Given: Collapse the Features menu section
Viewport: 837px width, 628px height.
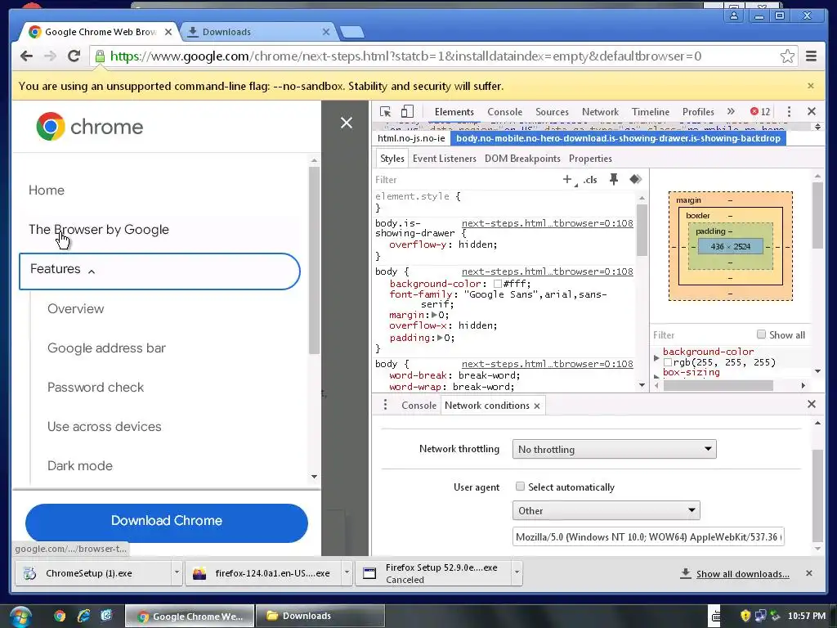Looking at the screenshot, I should tap(159, 271).
